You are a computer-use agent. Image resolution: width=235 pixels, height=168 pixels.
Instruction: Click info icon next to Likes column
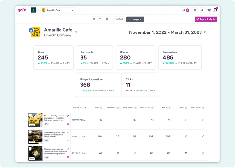tap(101, 108)
